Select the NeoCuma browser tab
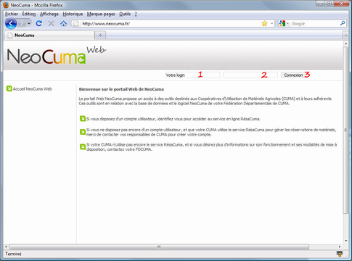352x261 pixels. click(49, 36)
